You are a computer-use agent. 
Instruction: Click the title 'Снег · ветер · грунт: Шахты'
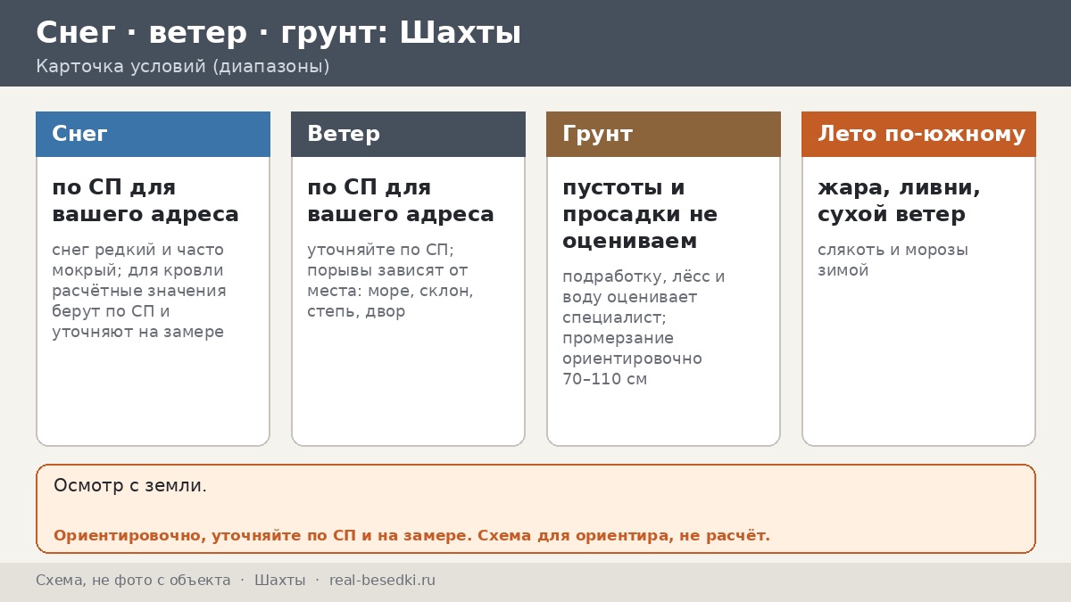pos(278,33)
